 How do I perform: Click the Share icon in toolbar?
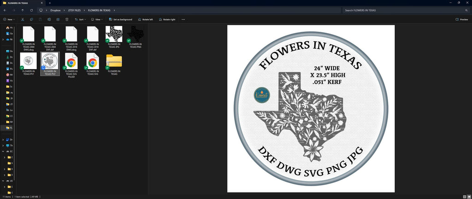click(x=58, y=19)
